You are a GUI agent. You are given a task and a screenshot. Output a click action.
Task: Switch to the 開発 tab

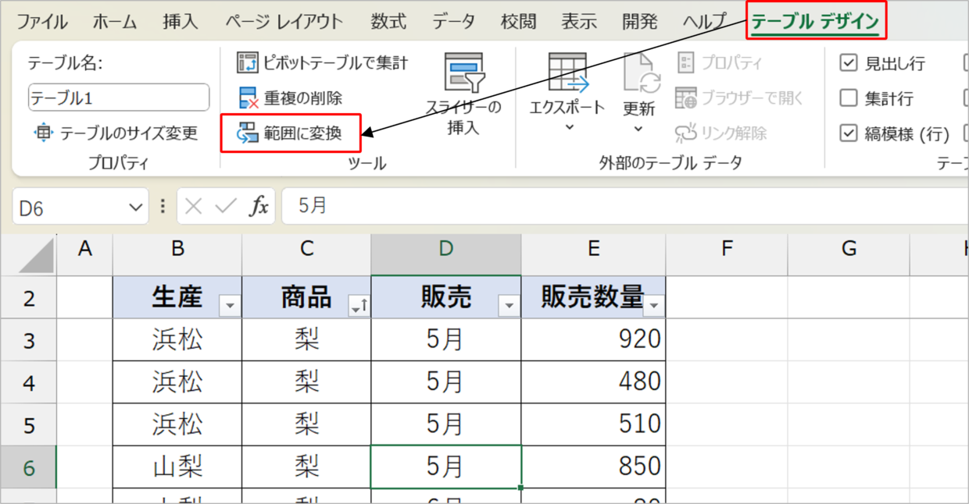point(640,22)
